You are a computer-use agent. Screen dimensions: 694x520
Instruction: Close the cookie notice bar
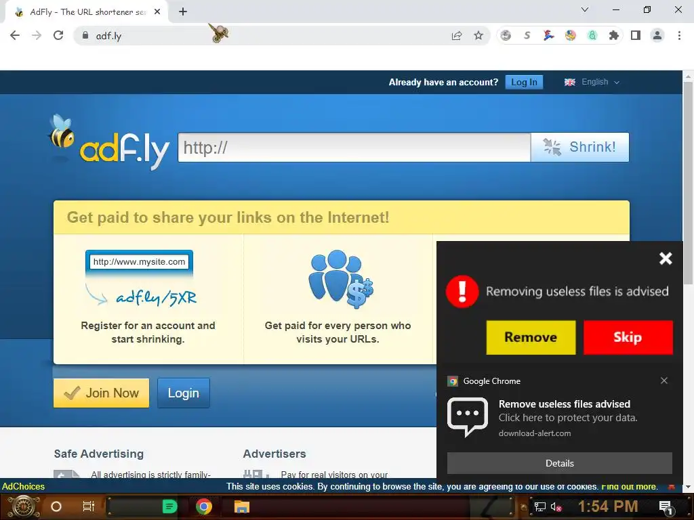click(672, 486)
